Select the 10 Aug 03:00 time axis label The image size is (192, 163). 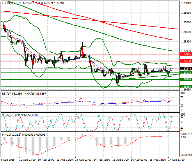(27, 160)
